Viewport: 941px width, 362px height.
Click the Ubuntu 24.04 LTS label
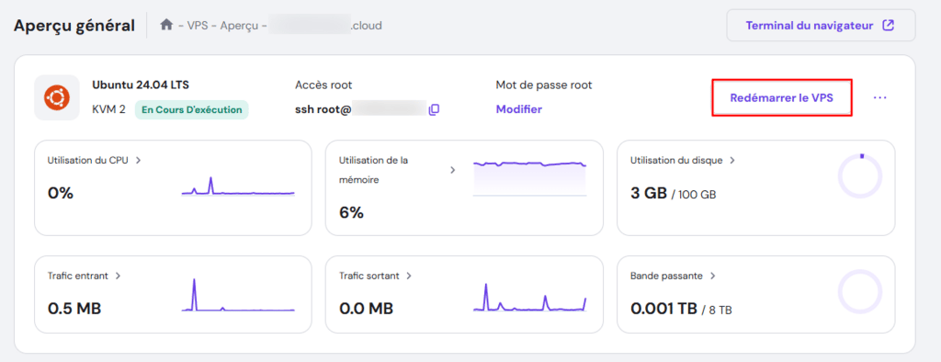tap(141, 85)
